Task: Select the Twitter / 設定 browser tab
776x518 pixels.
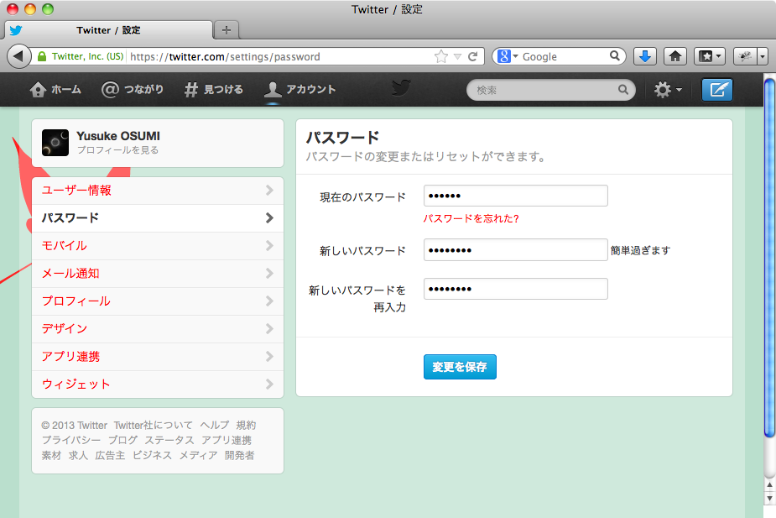Action: pos(108,30)
